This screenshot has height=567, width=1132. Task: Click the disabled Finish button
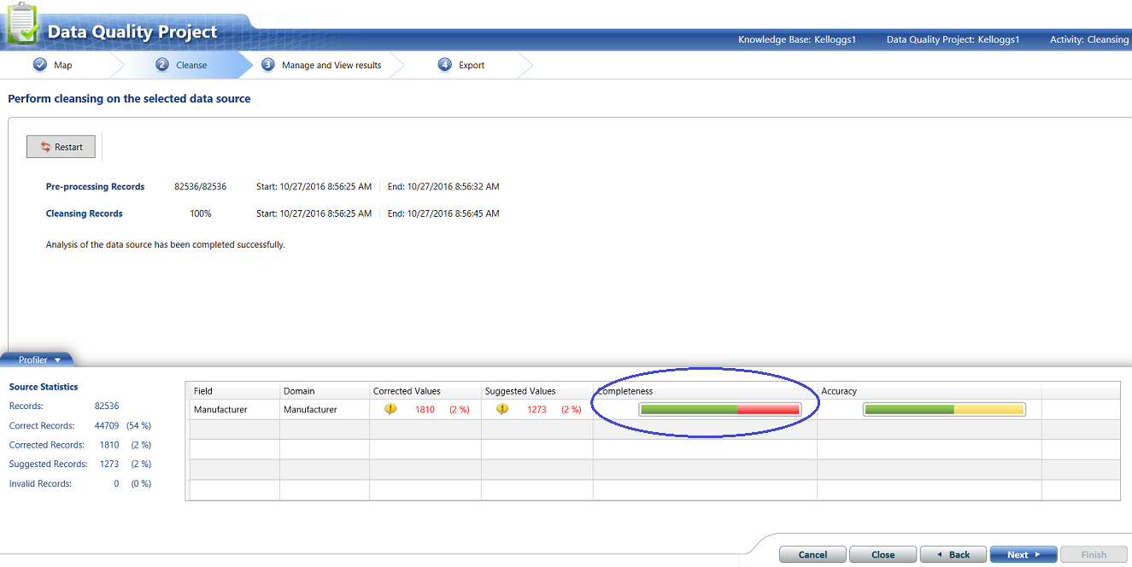coord(1094,554)
